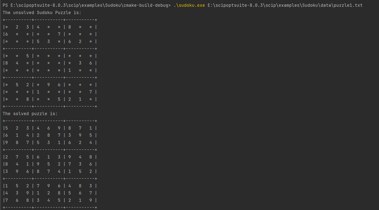Click the yellow .\sudoku.exe command
379x210 pixels.
(x=189, y=5)
